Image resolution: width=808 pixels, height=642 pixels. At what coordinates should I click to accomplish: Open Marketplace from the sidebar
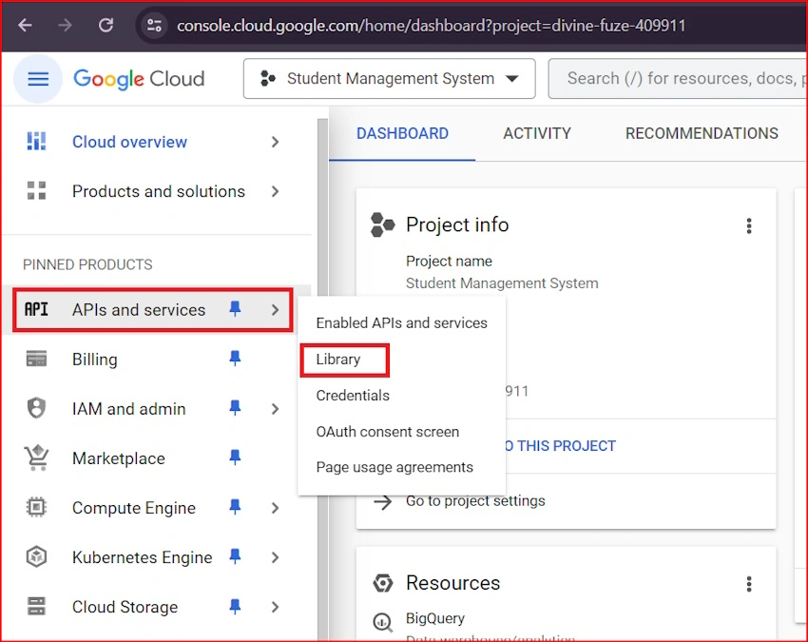[x=119, y=458]
